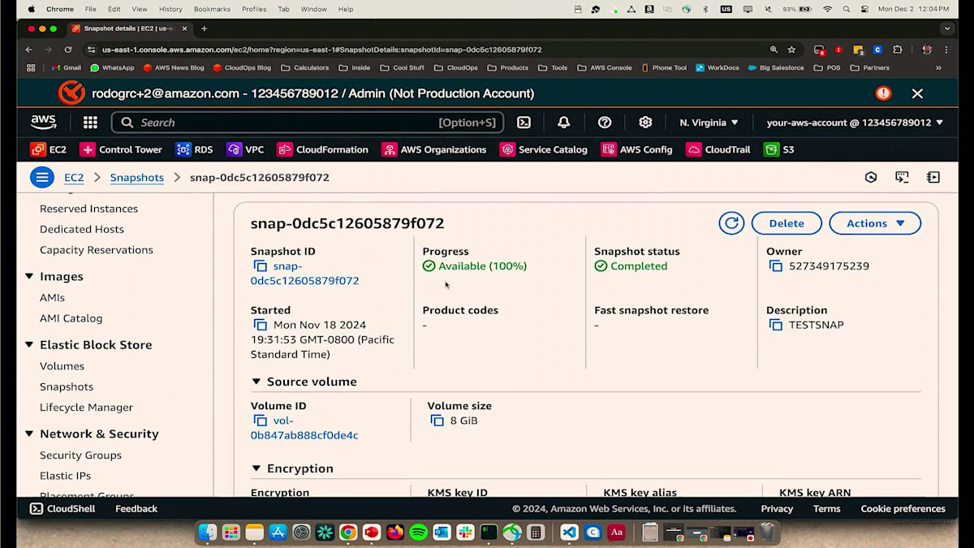Image resolution: width=974 pixels, height=548 pixels.
Task: Open the Profiles menu
Action: click(254, 9)
